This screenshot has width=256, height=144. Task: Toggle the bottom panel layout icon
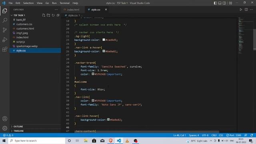tap(220, 3)
